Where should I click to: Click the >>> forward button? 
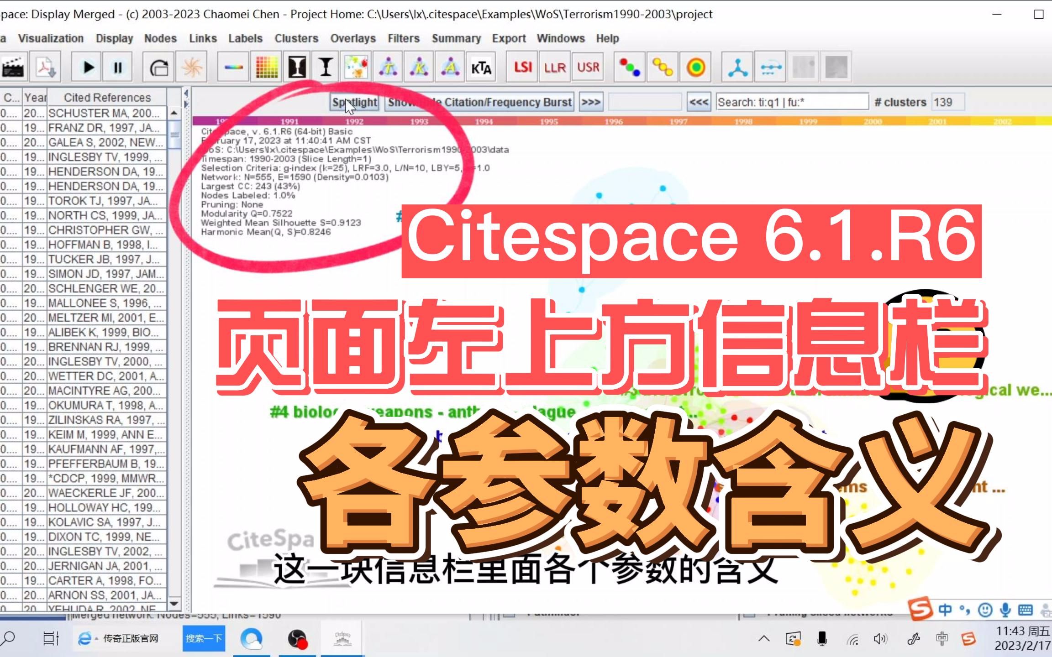tap(590, 102)
